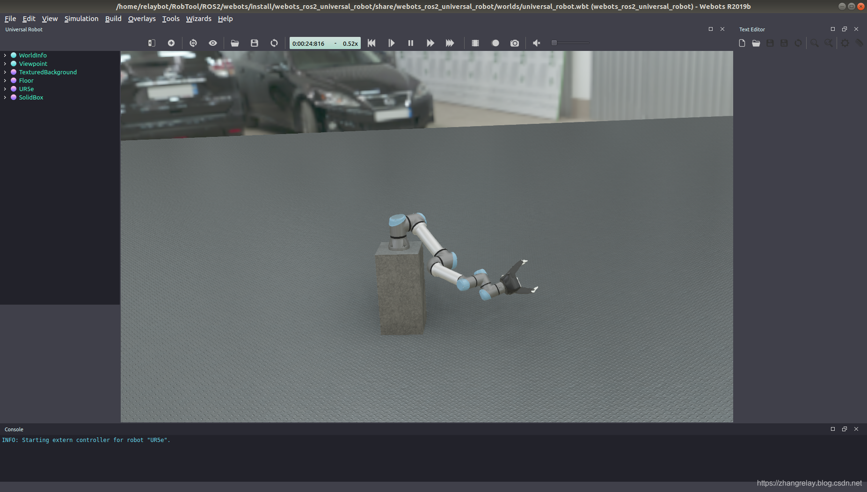Expand the TexturedBackground node
This screenshot has height=492, width=867.
(5, 72)
